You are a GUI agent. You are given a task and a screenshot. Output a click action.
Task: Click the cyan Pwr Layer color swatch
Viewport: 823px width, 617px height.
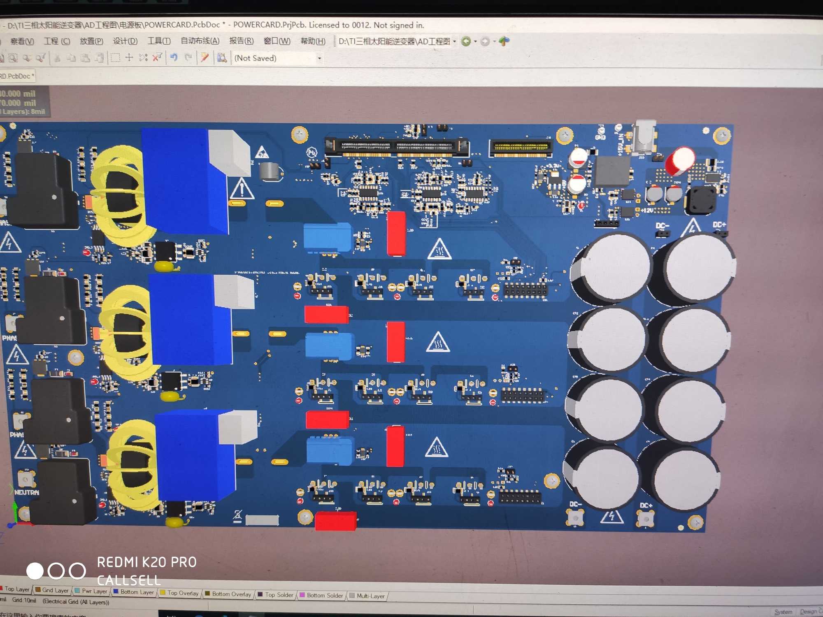[x=77, y=590]
